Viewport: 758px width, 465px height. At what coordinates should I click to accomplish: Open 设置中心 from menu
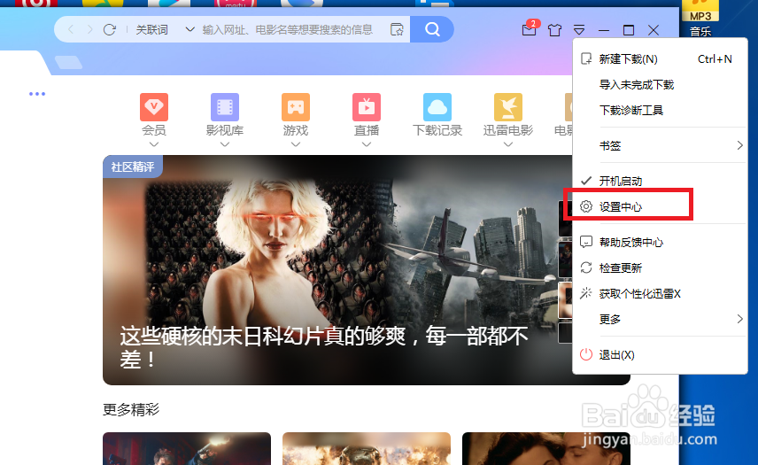660,206
